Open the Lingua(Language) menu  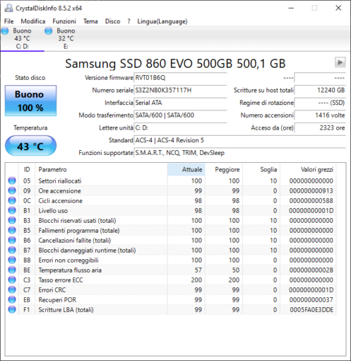[x=162, y=21]
